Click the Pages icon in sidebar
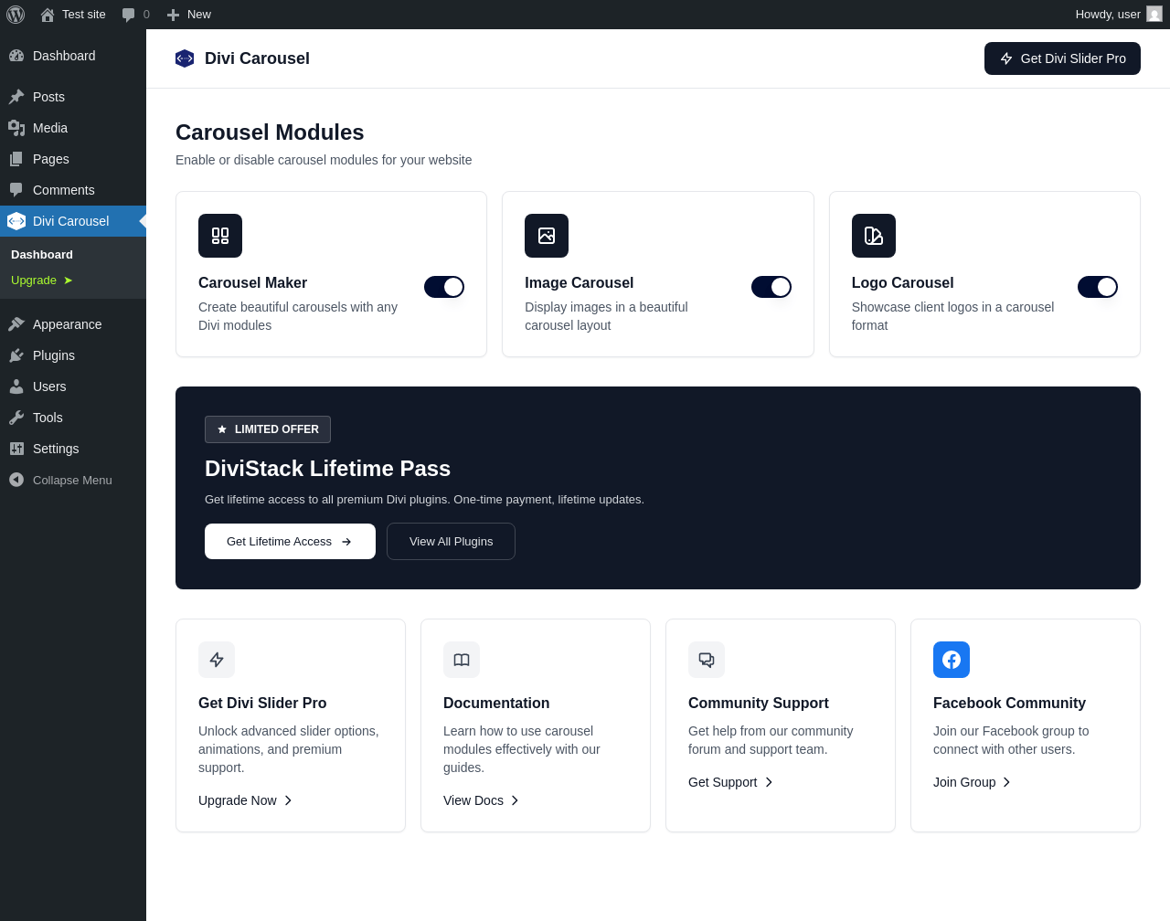This screenshot has width=1170, height=921. 16,159
